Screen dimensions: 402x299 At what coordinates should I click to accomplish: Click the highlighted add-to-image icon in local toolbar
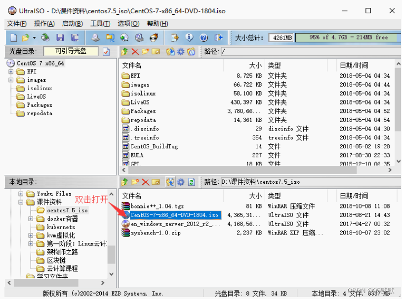pos(170,182)
